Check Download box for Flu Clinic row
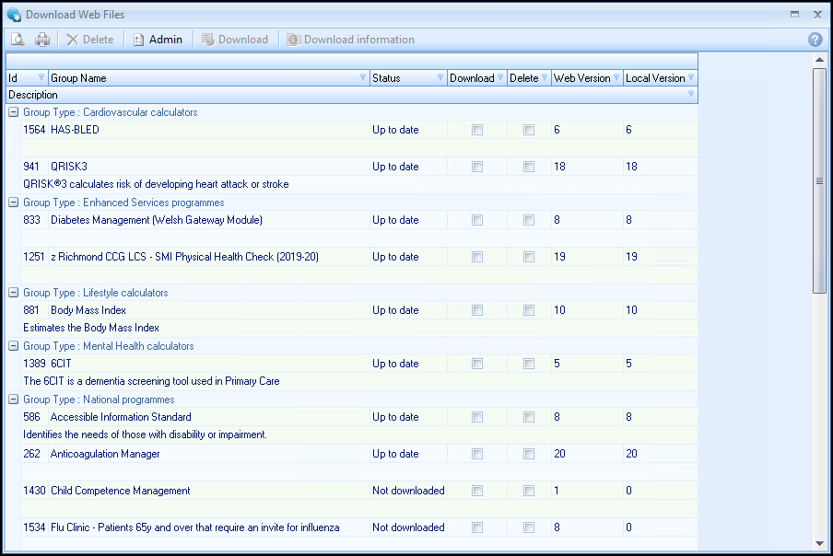This screenshot has height=556, width=833. tap(476, 527)
